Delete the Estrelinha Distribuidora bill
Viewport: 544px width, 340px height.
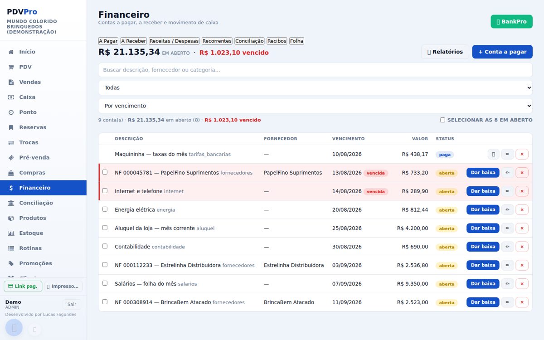click(x=522, y=265)
